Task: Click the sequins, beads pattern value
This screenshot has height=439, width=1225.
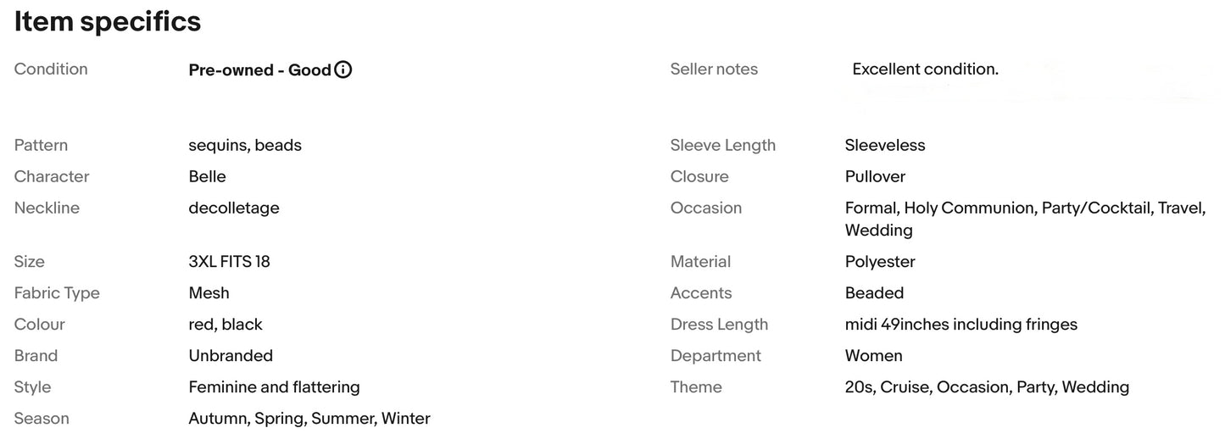Action: click(x=245, y=145)
